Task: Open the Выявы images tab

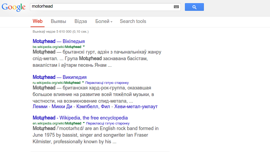Action: (x=58, y=21)
